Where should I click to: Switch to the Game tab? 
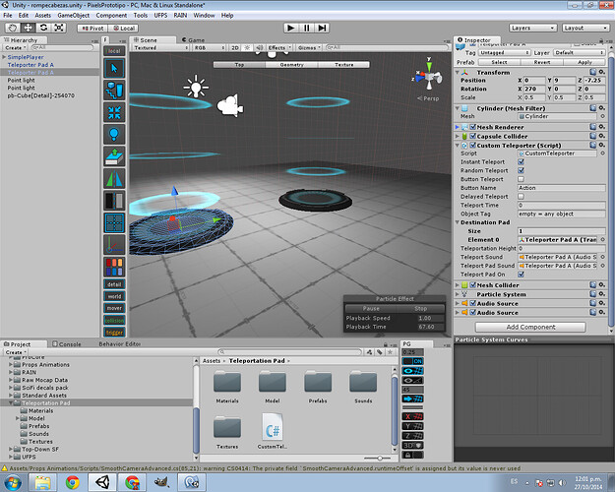point(194,40)
